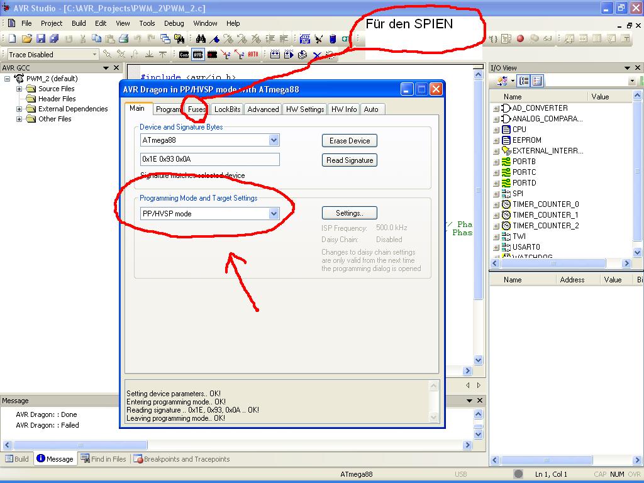This screenshot has width=644, height=483.
Task: Open the PP/HVSP mode dropdown
Action: click(274, 214)
